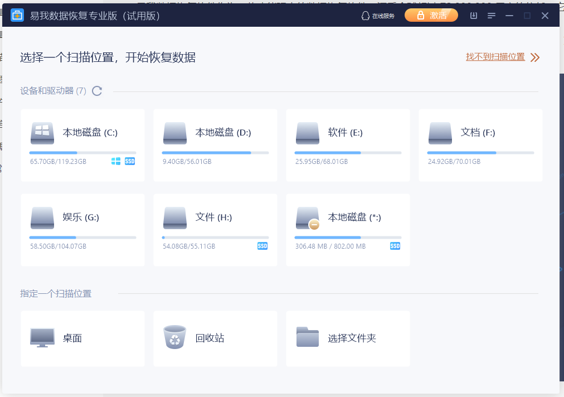Image resolution: width=564 pixels, height=397 pixels.
Task: Expand the double chevron beside 找不到扫描位置
Action: pyautogui.click(x=535, y=57)
